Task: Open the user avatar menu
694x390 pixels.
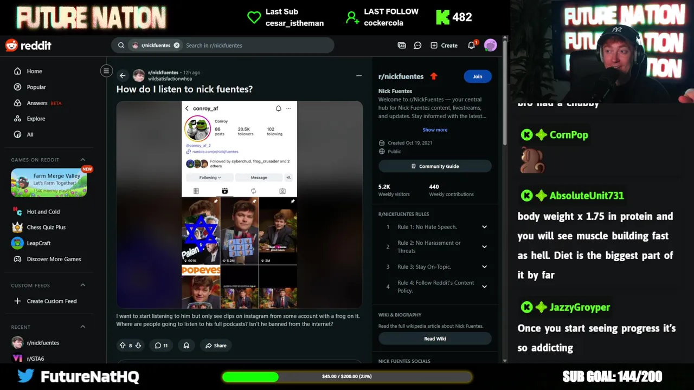Action: coord(491,45)
